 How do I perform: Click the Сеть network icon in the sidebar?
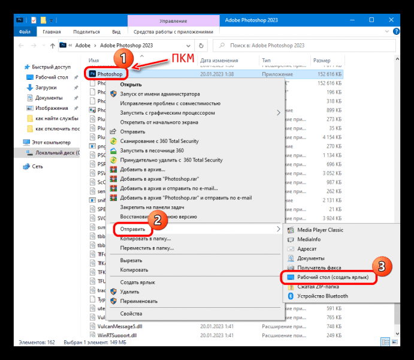(26, 167)
